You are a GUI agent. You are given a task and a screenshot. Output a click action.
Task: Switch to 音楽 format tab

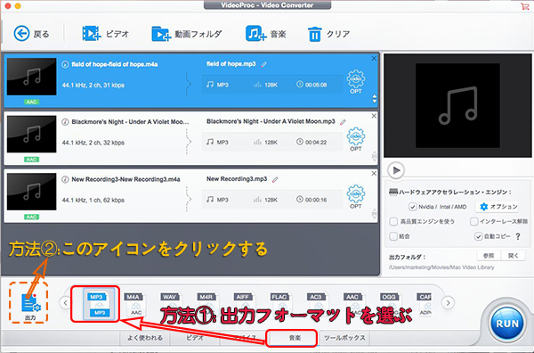coord(295,338)
